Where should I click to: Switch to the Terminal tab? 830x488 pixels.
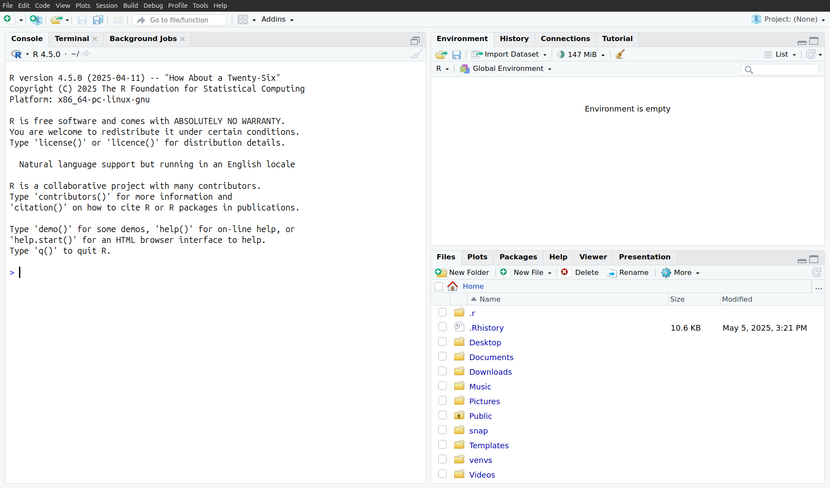tap(72, 39)
